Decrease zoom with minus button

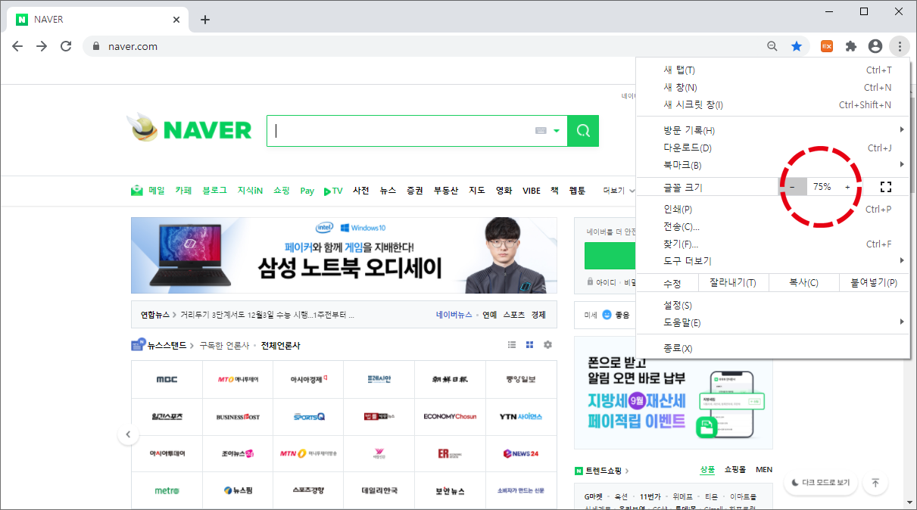(x=792, y=186)
